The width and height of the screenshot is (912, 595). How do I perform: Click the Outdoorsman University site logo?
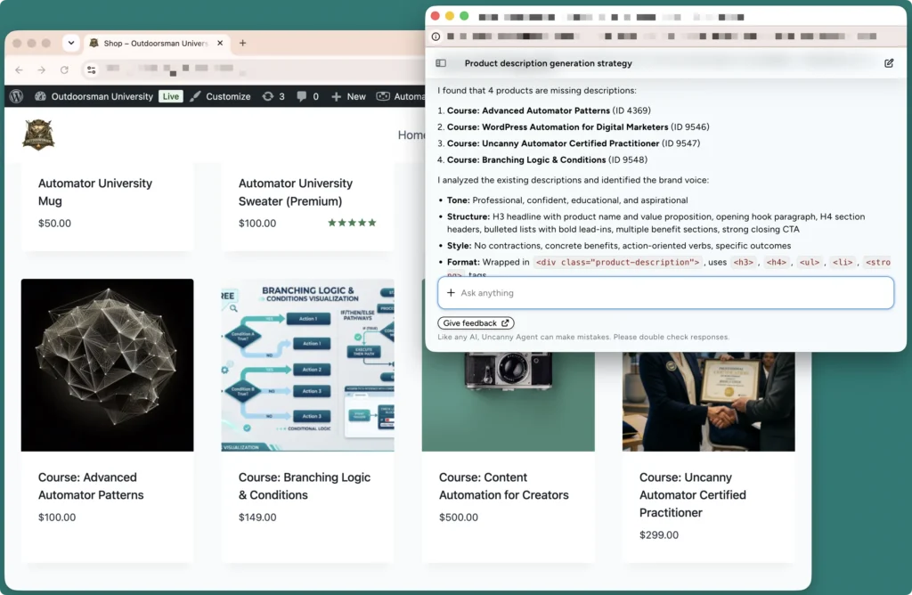point(38,134)
